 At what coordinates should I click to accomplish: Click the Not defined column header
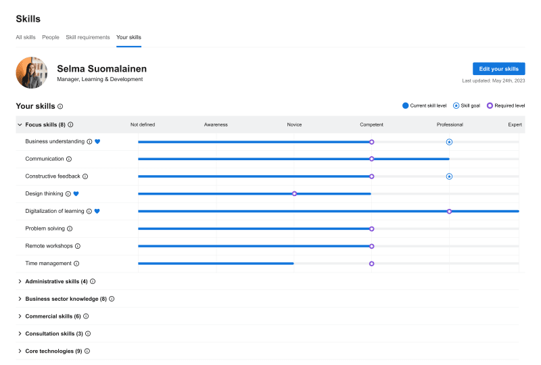coord(143,124)
